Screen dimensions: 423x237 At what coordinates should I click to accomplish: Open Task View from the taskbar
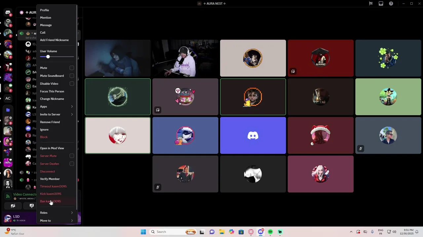tap(202, 232)
